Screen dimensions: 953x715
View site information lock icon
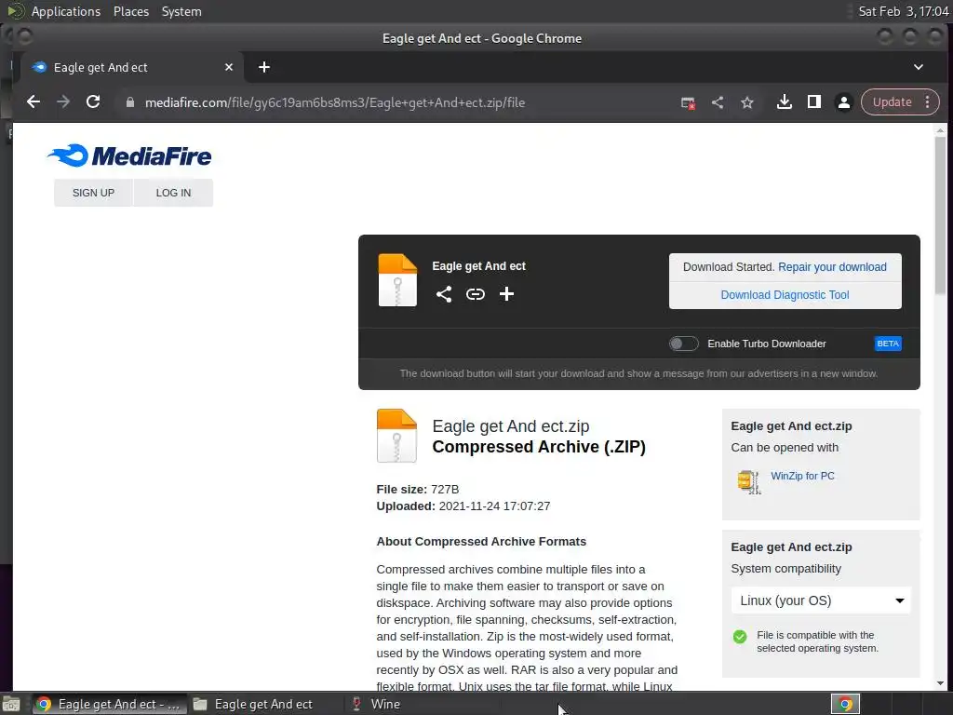point(129,102)
